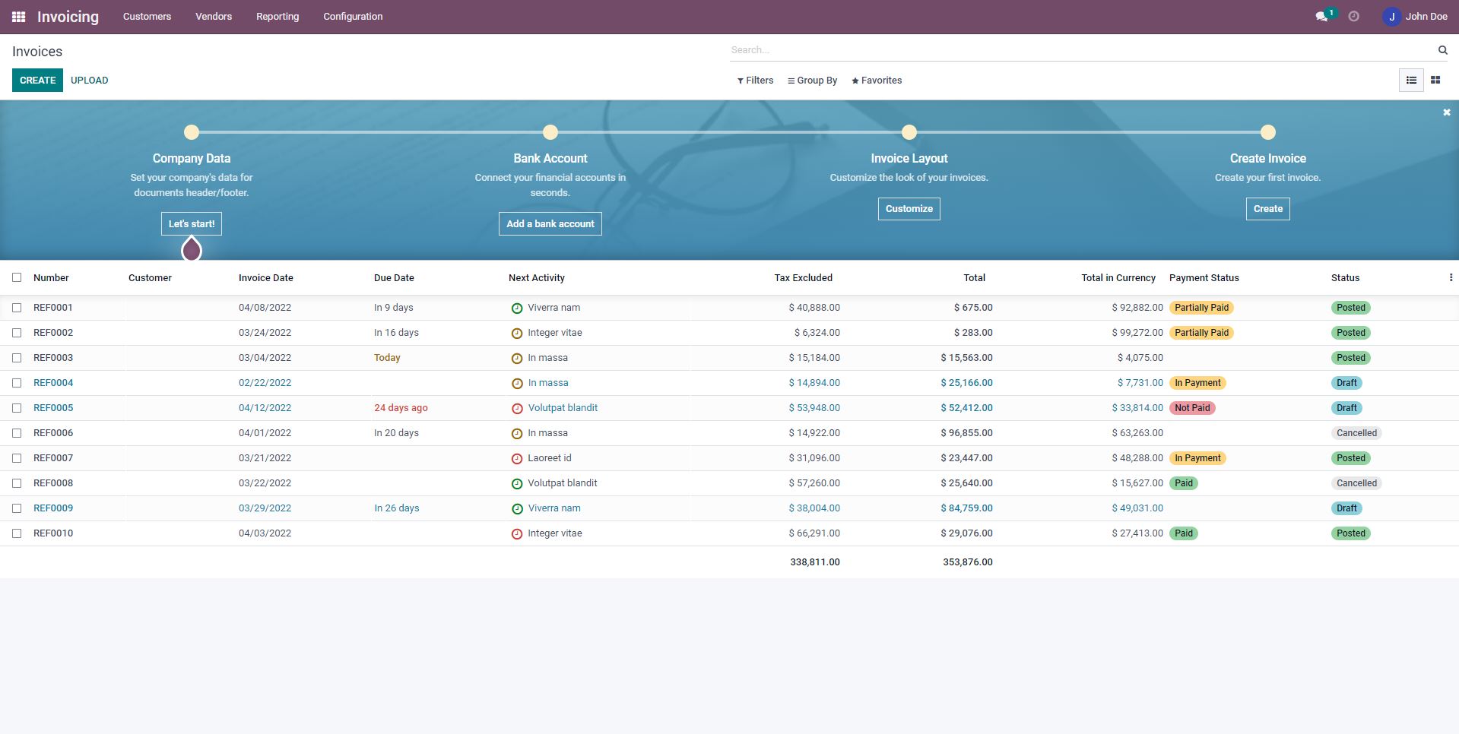Open optional columns menu in table header
The image size is (1459, 734).
click(x=1451, y=278)
